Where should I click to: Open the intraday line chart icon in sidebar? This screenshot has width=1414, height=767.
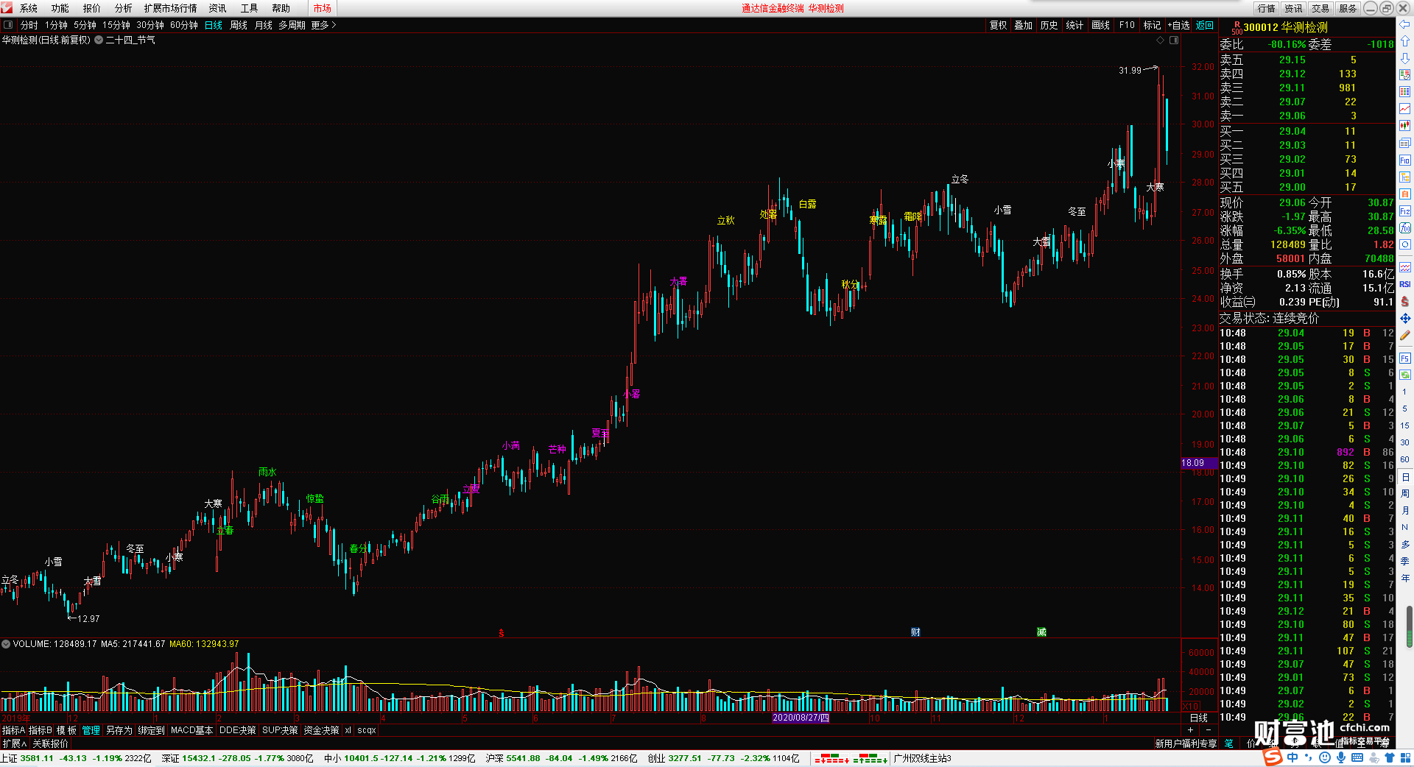click(1404, 109)
